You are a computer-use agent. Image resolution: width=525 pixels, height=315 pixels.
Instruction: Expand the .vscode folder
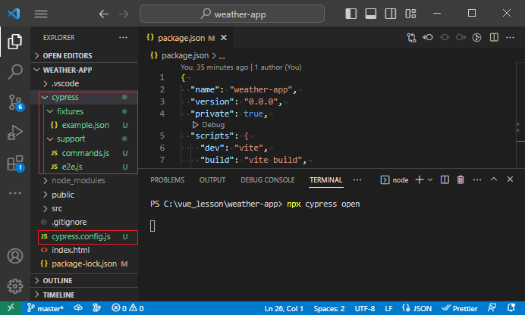tap(84, 83)
